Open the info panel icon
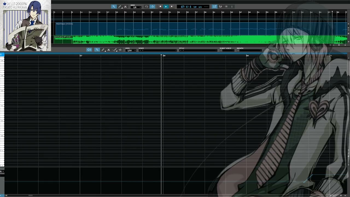The image size is (350, 197). (x=232, y=7)
